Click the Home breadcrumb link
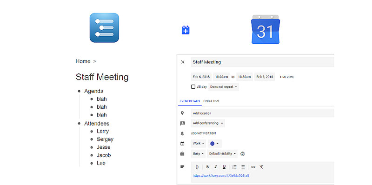Viewport: 372px width, 185px height. pyautogui.click(x=83, y=61)
